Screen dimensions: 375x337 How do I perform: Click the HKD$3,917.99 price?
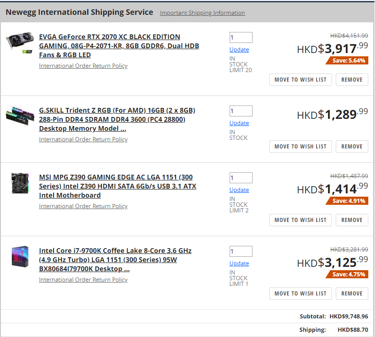click(x=332, y=49)
